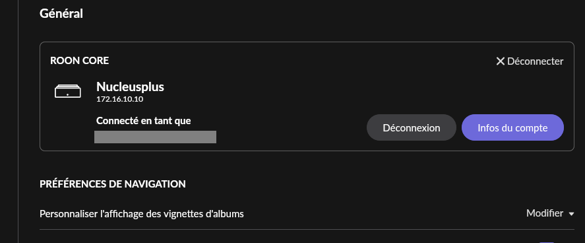
Task: Expand the Personnaliser l'affichage des vignettes d'albums row
Action: click(x=307, y=214)
